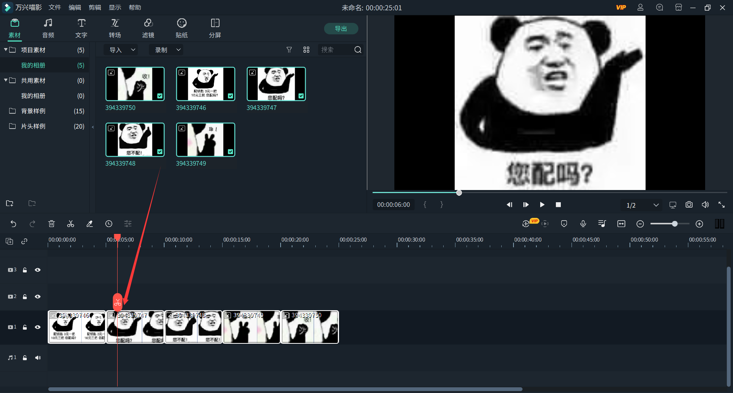Take a snapshot with camera icon
This screenshot has width=733, height=393.
click(689, 205)
